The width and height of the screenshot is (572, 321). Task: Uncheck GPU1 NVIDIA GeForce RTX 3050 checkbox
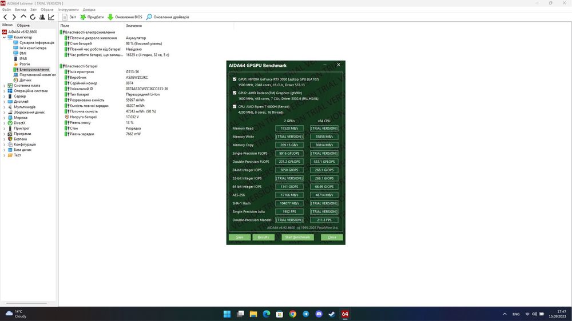pos(234,79)
